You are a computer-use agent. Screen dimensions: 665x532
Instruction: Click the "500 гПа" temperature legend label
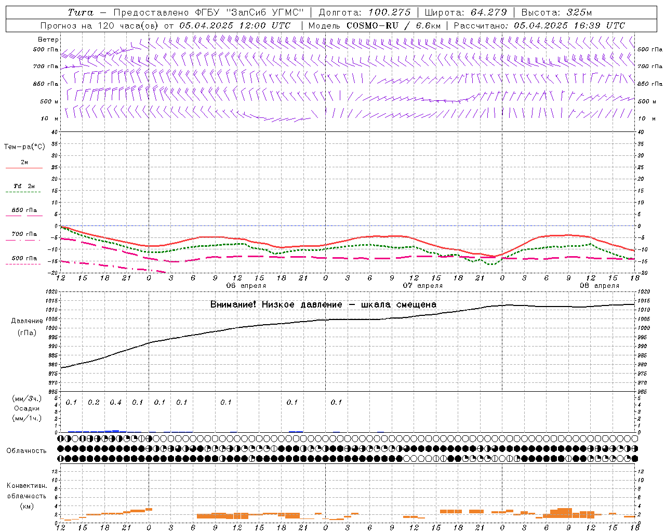pyautogui.click(x=24, y=258)
